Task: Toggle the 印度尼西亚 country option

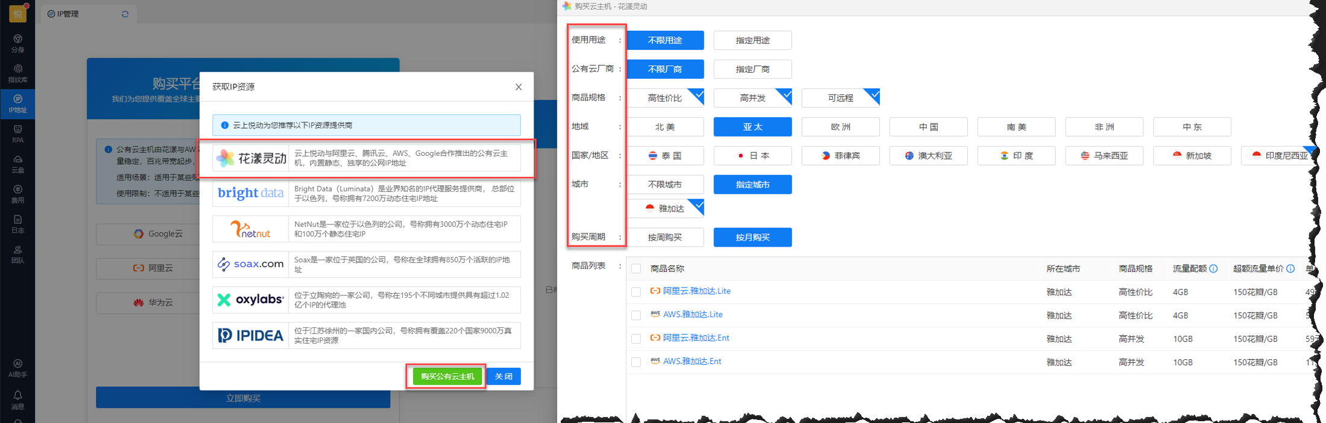Action: [x=1279, y=156]
